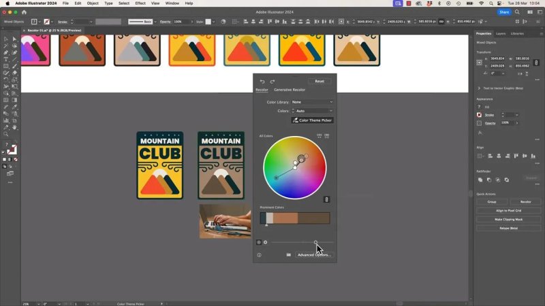Toggle link harmony colors on color wheel
Viewport: 545px width, 306px height.
point(326,199)
